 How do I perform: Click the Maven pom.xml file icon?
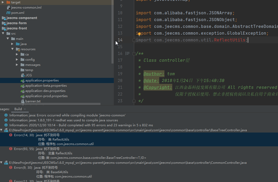(8, 13)
